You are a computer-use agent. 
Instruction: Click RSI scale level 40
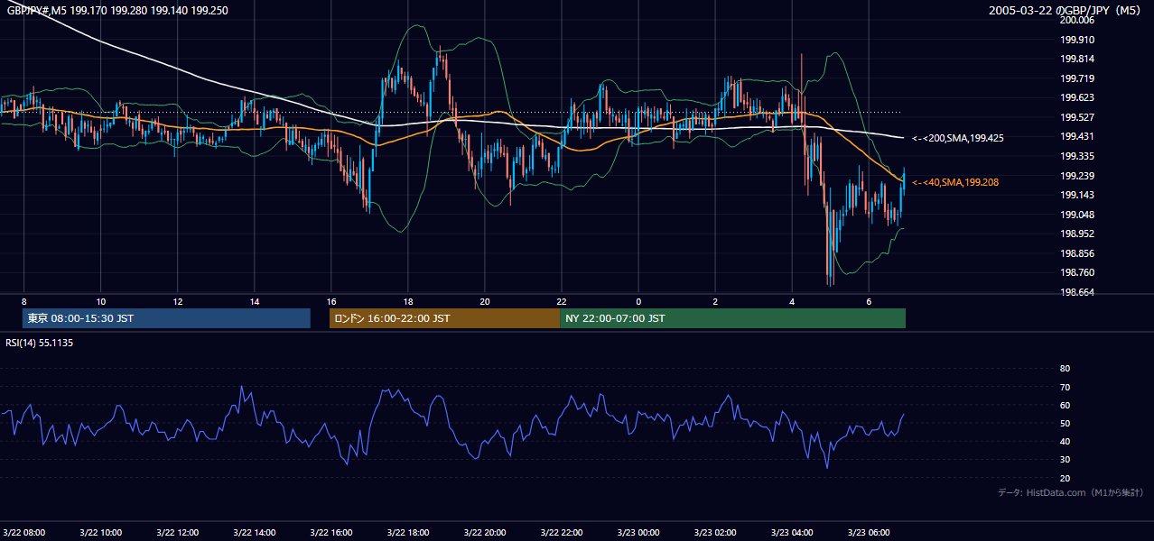pyautogui.click(x=1065, y=441)
